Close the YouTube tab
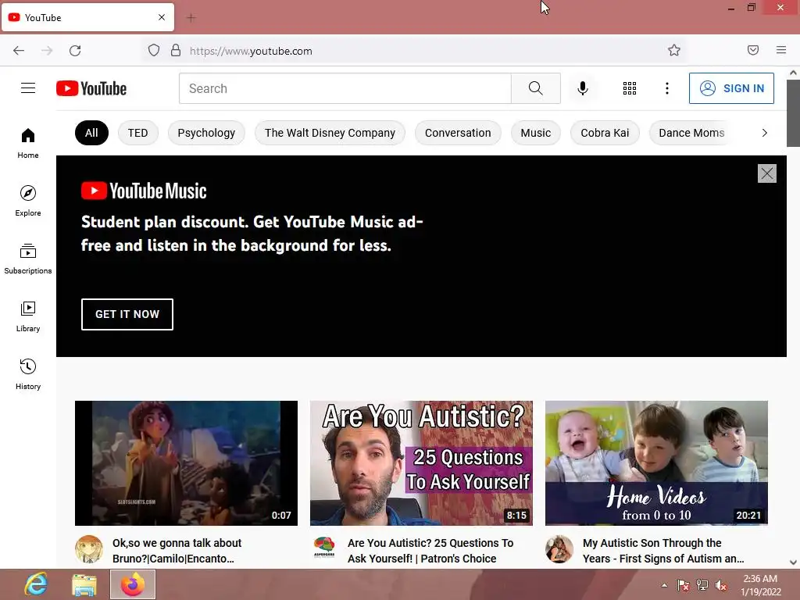This screenshot has height=600, width=800. point(162,17)
